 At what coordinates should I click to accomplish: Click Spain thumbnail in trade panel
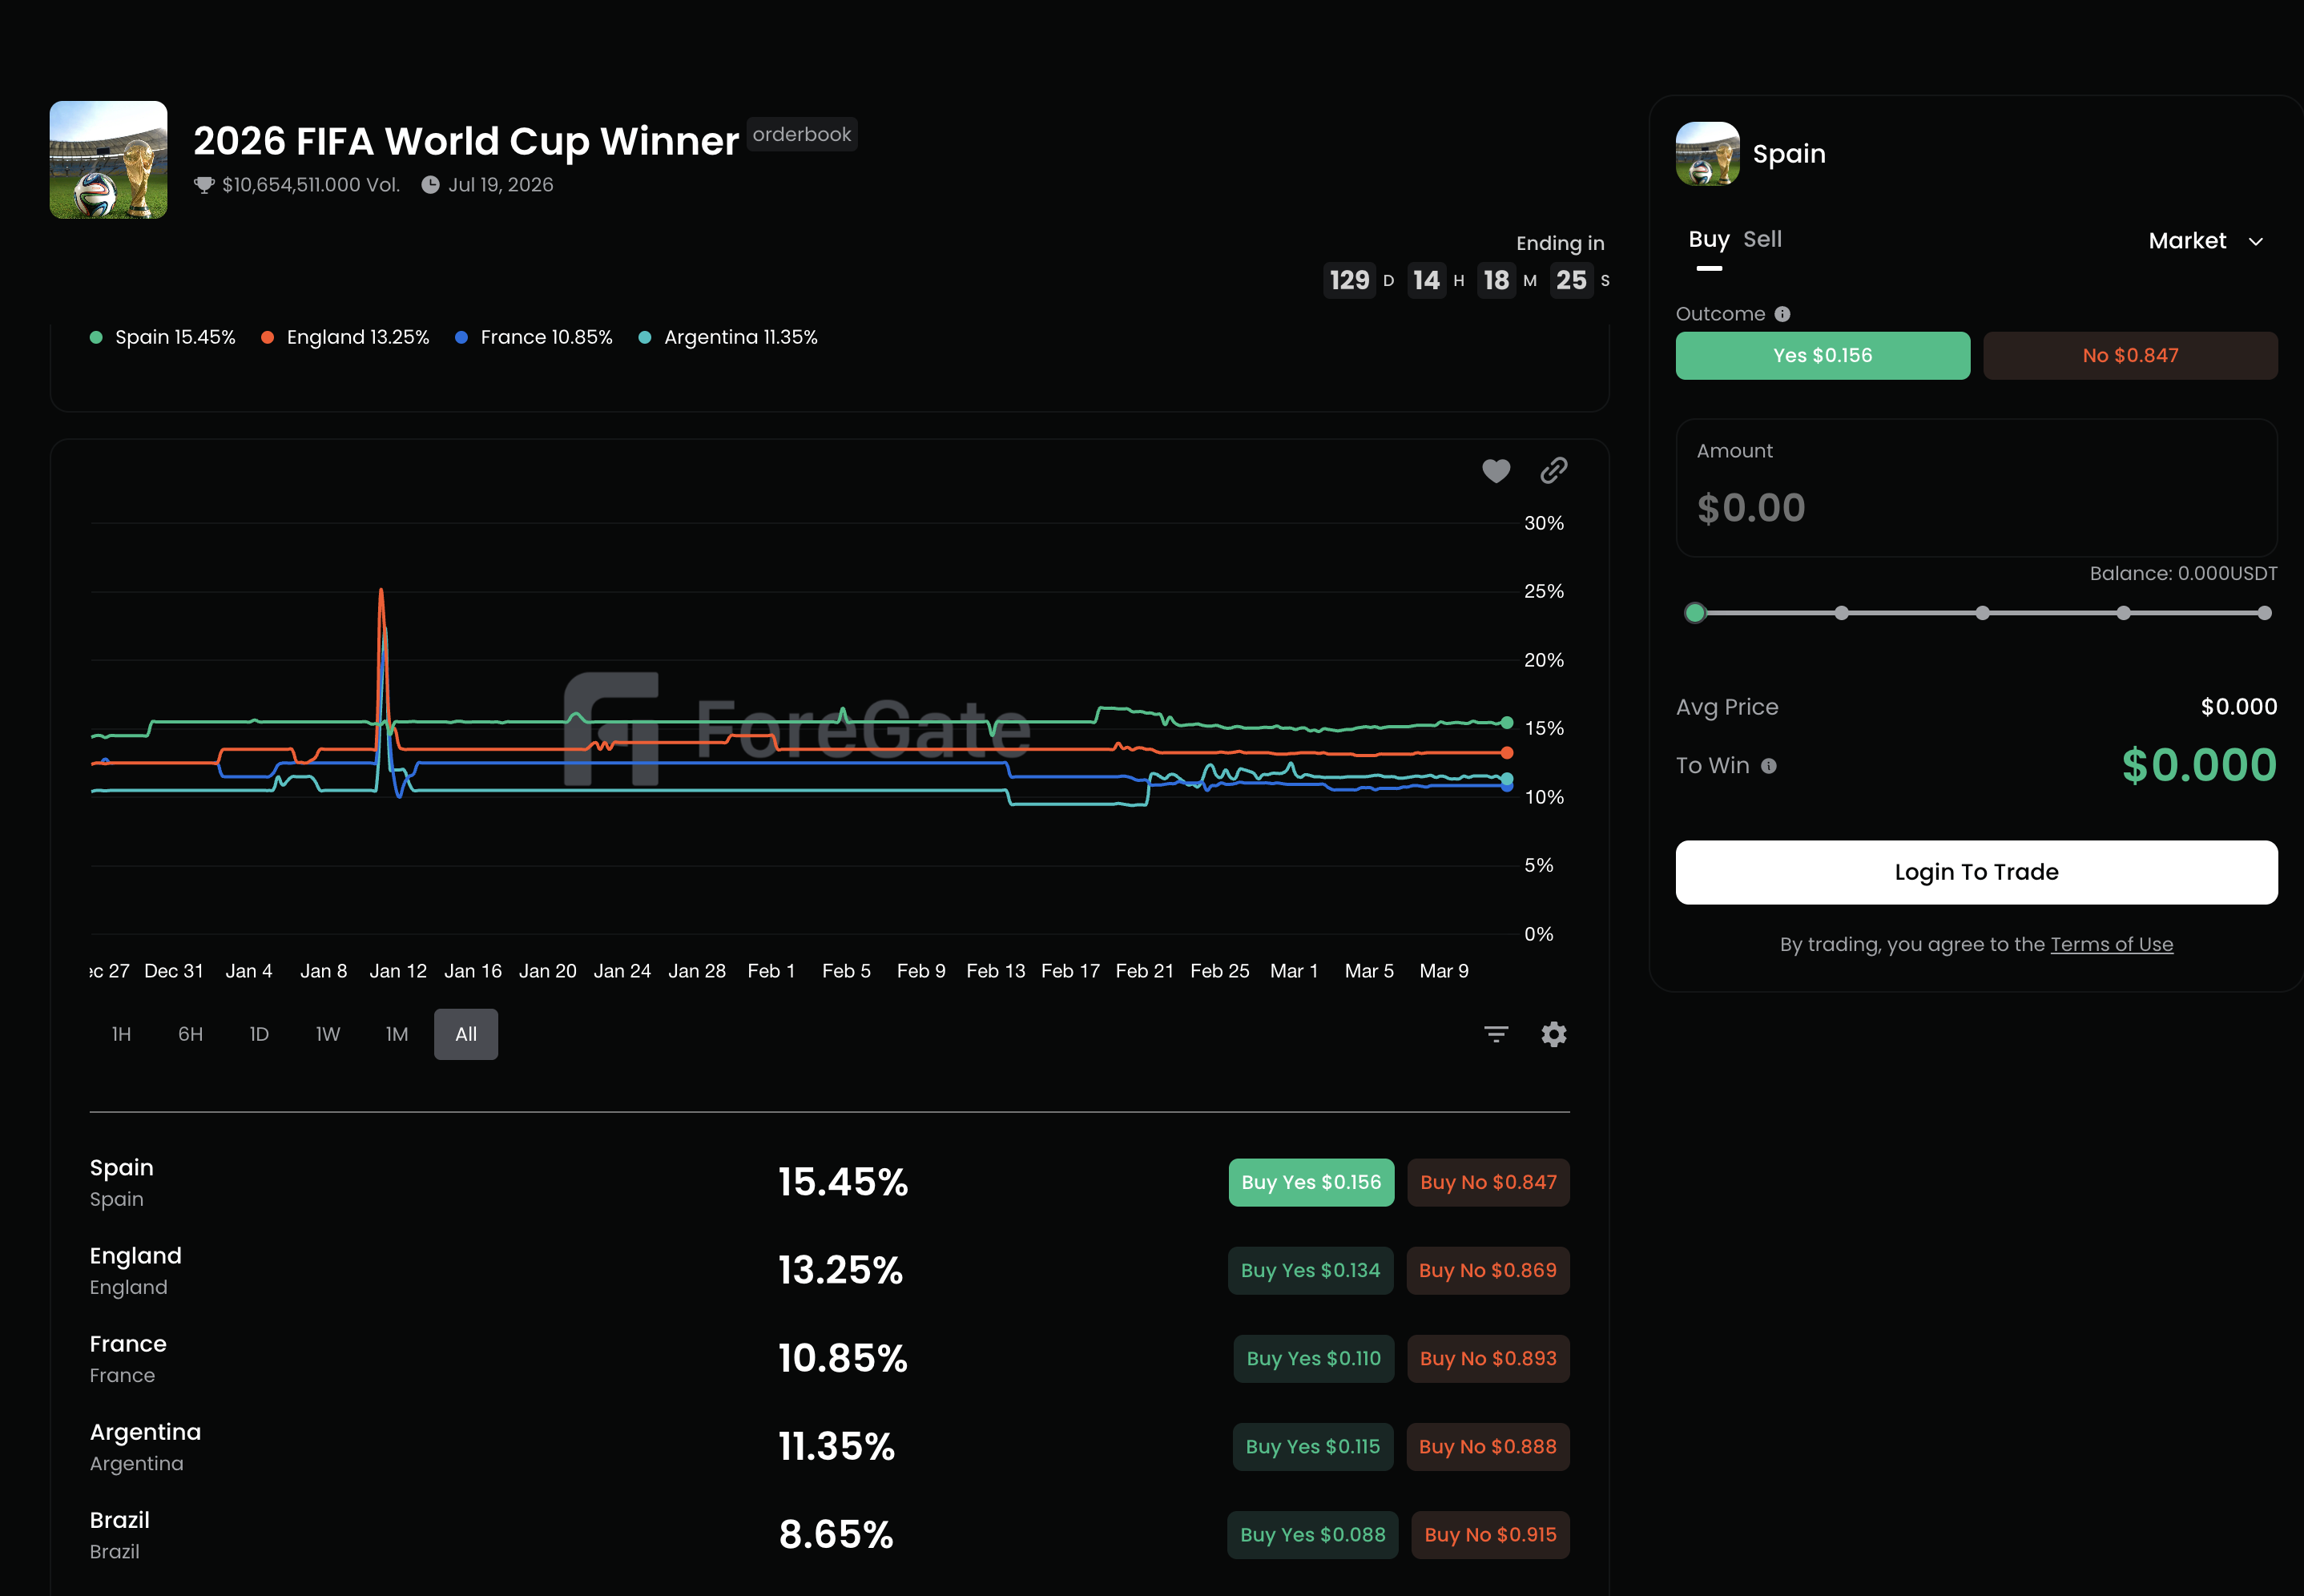1707,154
